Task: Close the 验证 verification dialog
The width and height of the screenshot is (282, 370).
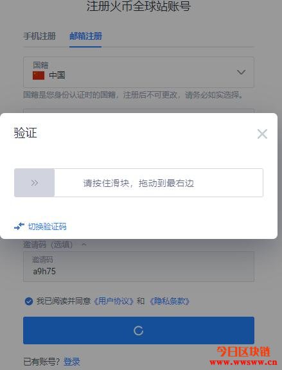Action: (x=262, y=134)
